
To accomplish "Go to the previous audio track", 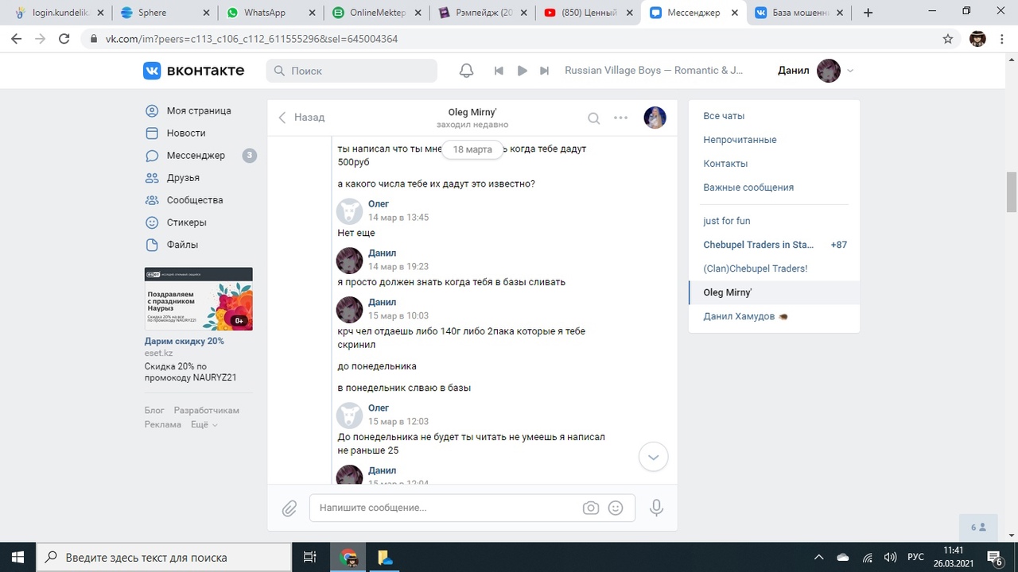I will (x=499, y=71).
